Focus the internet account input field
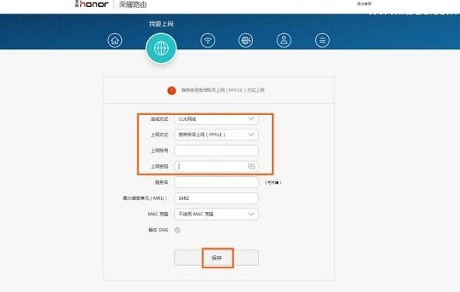 (x=216, y=150)
